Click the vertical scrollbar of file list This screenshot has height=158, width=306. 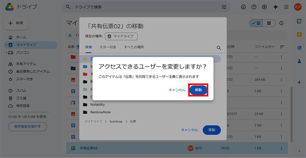pos(292,114)
